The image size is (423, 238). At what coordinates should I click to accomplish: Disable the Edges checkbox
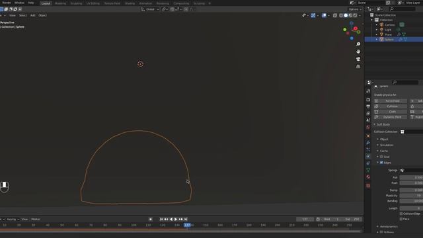click(x=381, y=163)
